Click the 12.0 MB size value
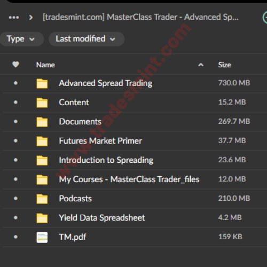 pos(232,179)
